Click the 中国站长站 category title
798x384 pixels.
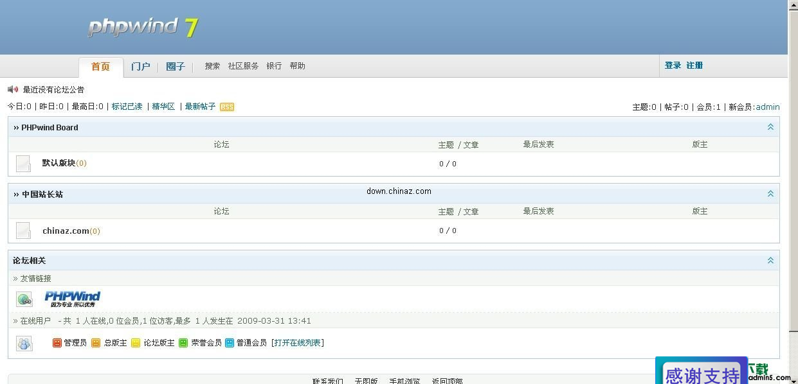point(42,195)
